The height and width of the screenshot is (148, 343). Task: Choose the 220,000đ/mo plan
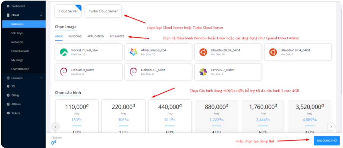[x=123, y=116]
